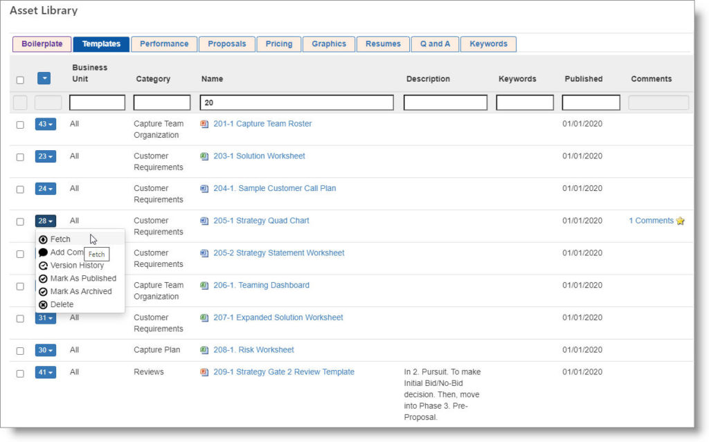709x442 pixels.
Task: Switch to the Boilerplate tab
Action: pyautogui.click(x=42, y=44)
